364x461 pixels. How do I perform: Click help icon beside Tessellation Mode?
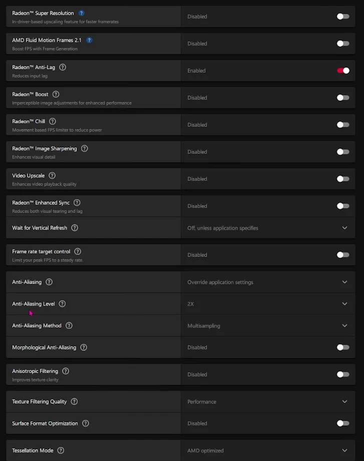(61, 450)
